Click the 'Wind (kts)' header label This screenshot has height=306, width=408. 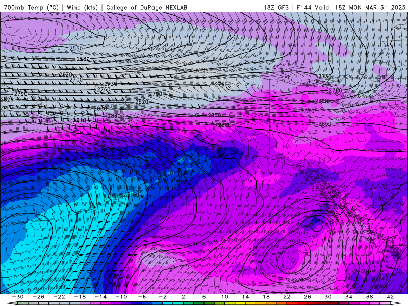[x=82, y=7]
